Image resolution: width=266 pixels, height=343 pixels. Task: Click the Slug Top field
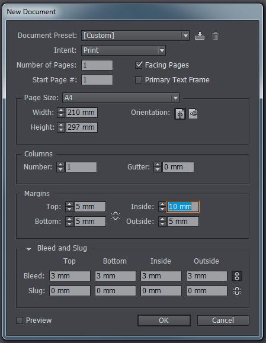[70, 291]
